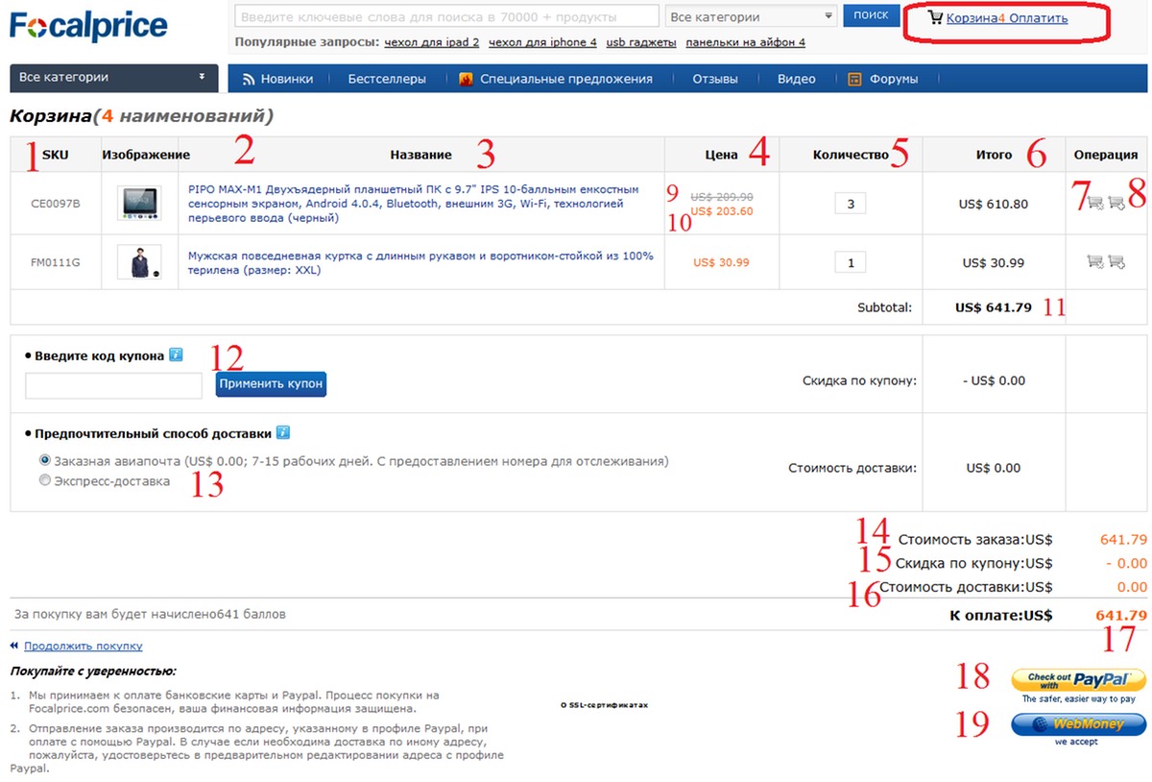Select Заказная авиапочта shipping option
1152x782 pixels.
click(45, 461)
